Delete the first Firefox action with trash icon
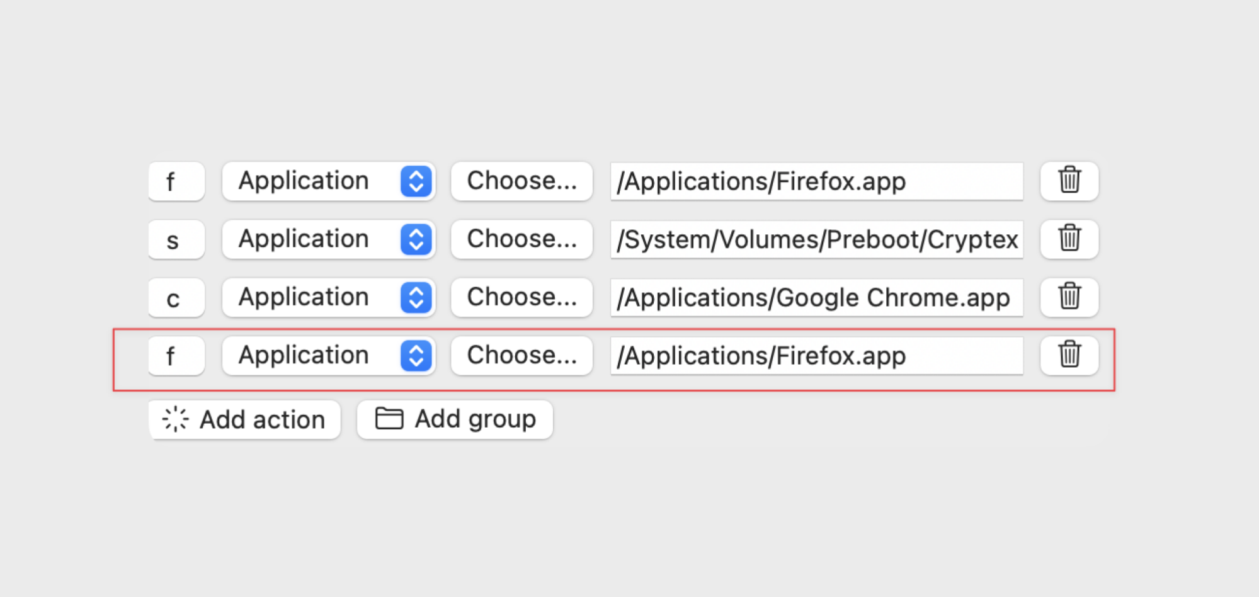Viewport: 1259px width, 597px height. coord(1069,181)
